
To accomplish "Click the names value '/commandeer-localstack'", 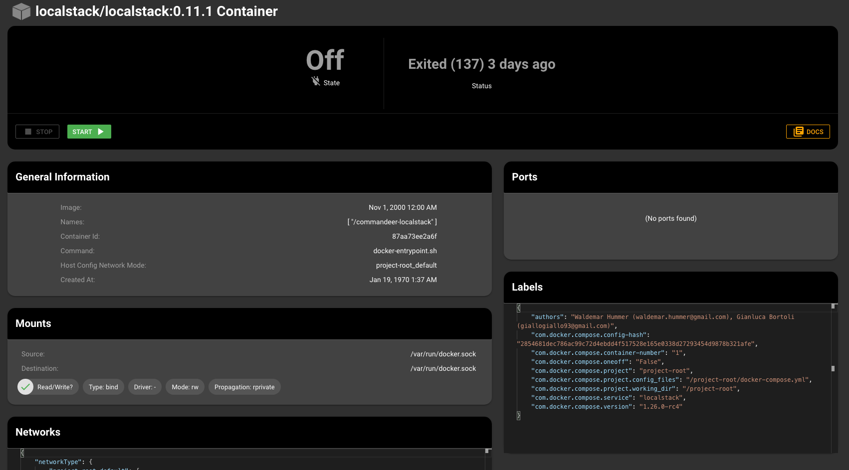I will pos(392,222).
